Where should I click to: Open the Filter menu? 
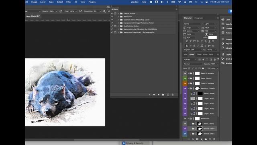click(69, 2)
